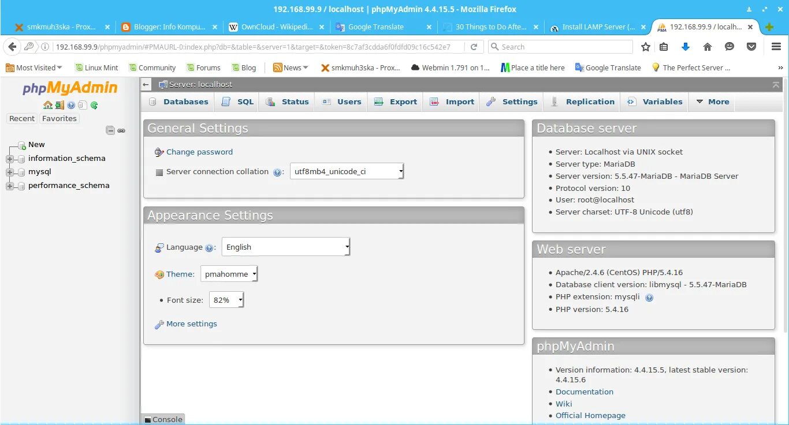The image size is (789, 425).
Task: Toggle the link with main panel chain icon
Action: 121,130
